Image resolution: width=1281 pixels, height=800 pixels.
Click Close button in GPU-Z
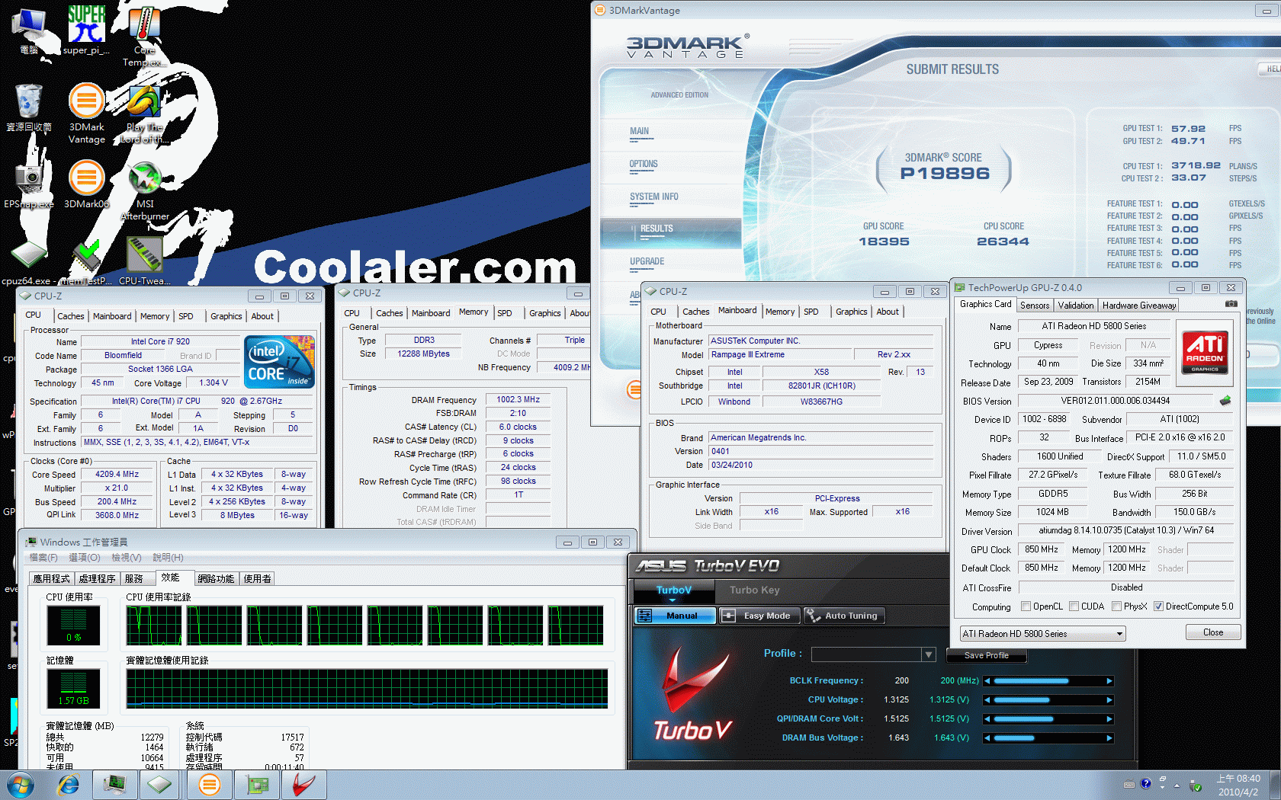(x=1213, y=632)
